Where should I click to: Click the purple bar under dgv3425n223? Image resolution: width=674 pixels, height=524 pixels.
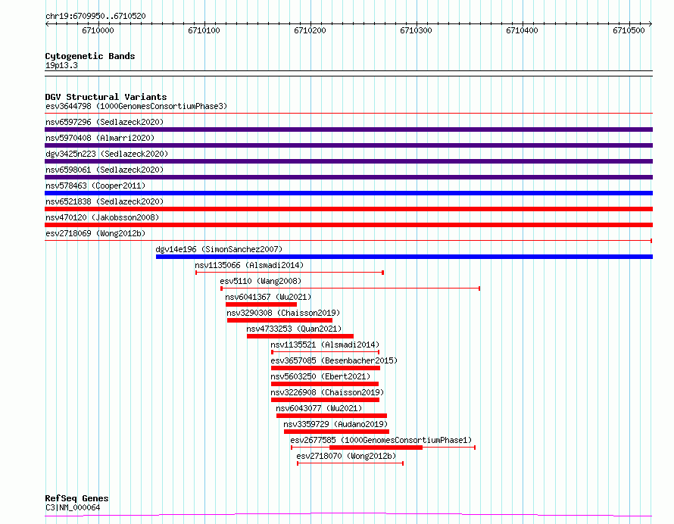(348, 161)
